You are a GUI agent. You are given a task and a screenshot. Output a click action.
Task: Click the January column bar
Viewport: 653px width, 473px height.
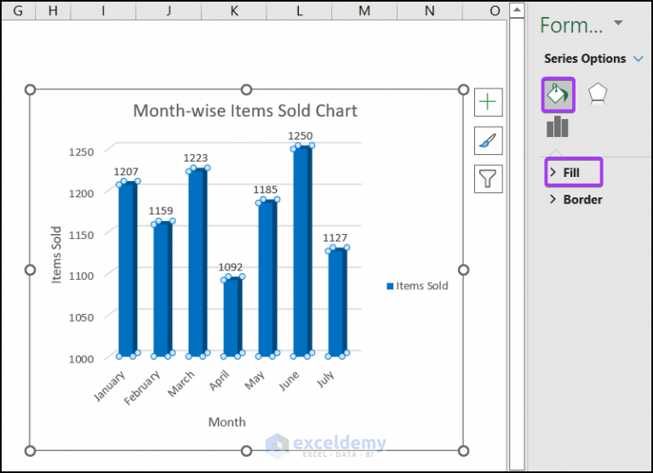click(x=126, y=269)
